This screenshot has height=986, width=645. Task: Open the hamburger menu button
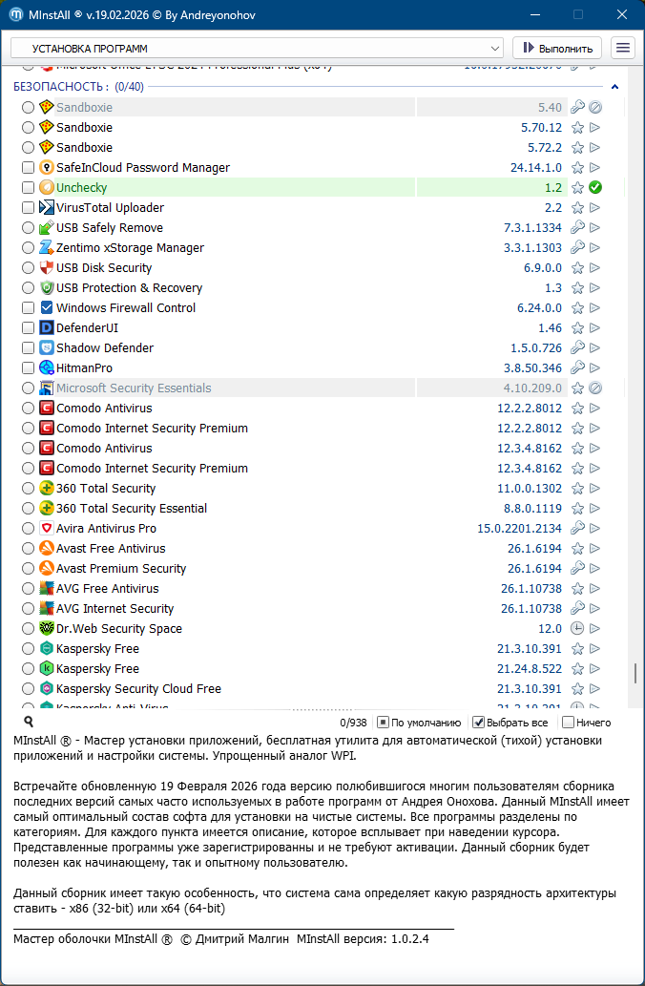(x=623, y=48)
